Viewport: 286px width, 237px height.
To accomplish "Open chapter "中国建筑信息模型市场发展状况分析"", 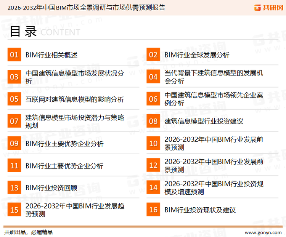I will click(x=75, y=77).
